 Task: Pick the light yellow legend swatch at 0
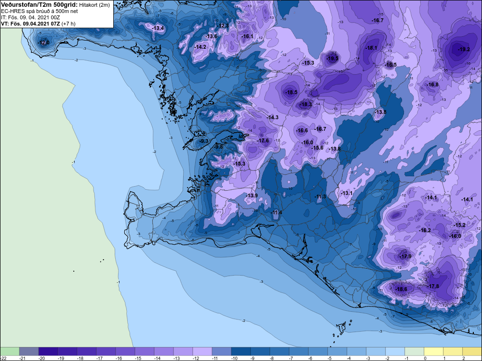433,351
